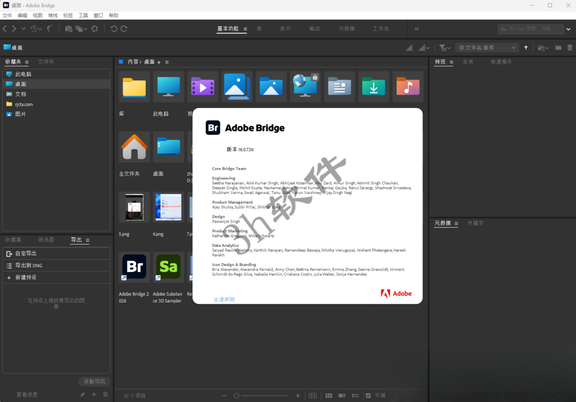Expand more workspaces double chevron
Image resolution: width=576 pixels, height=402 pixels.
click(417, 29)
